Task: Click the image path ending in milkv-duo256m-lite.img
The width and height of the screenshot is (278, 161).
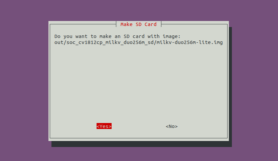Action: click(x=138, y=42)
